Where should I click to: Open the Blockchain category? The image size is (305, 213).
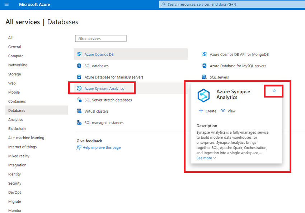(17, 129)
